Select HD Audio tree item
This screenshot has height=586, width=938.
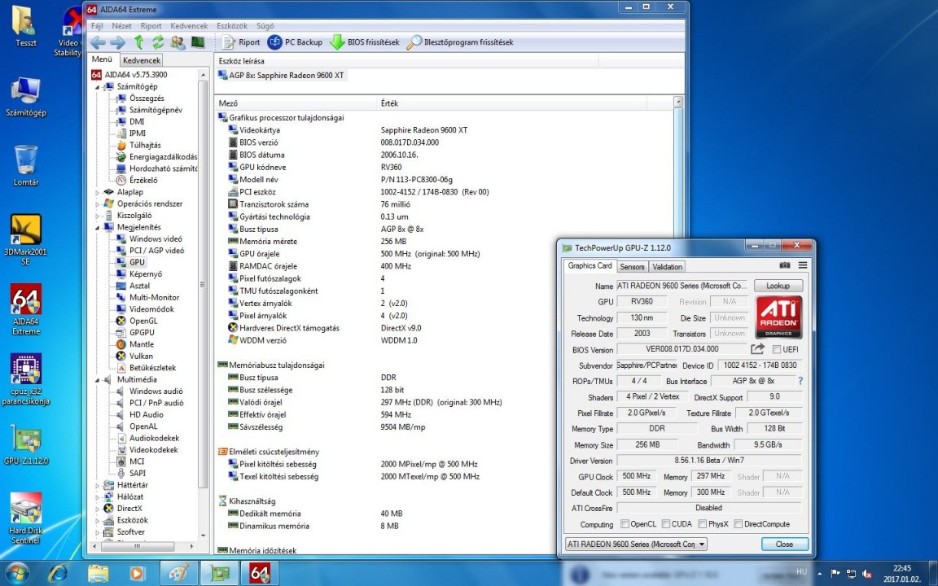(x=146, y=414)
